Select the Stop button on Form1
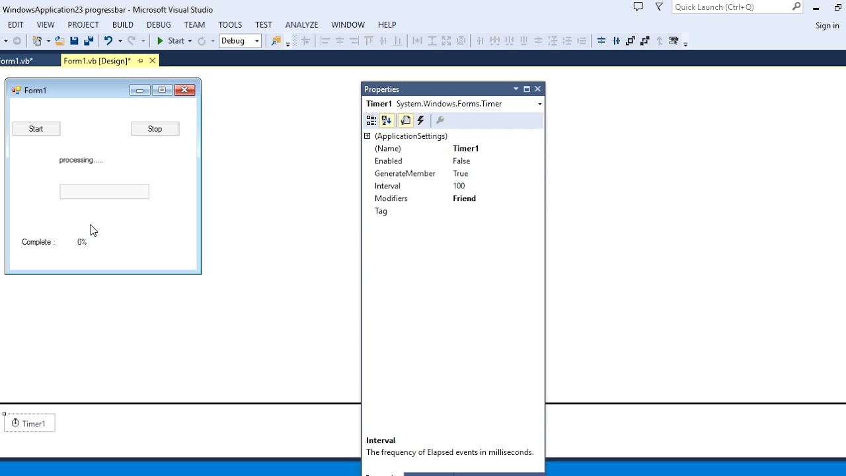Viewport: 846px width, 476px height. pyautogui.click(x=155, y=129)
